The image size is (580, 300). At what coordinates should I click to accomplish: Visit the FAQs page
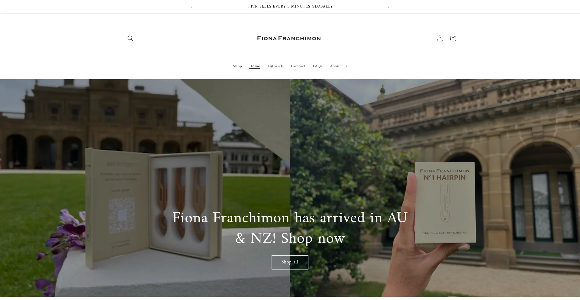[317, 66]
